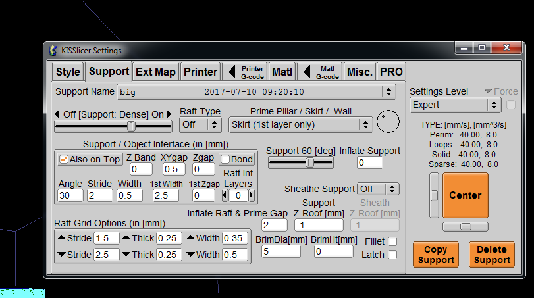Click the Raft Int Layers value field
Image resolution: width=534 pixels, height=298 pixels.
coord(238,195)
